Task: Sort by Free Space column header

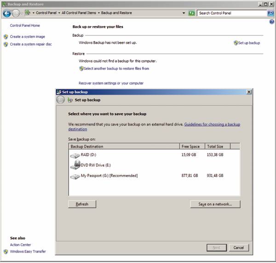Action: (x=192, y=146)
